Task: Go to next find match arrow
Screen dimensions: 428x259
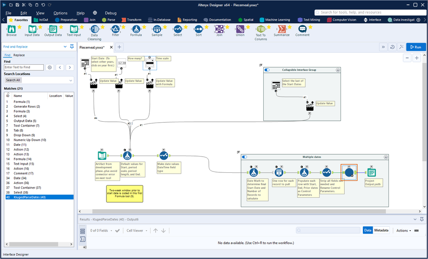Action: coord(70,67)
